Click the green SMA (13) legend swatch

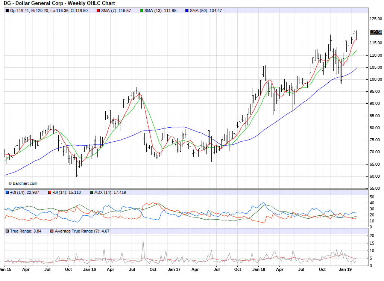(141, 11)
